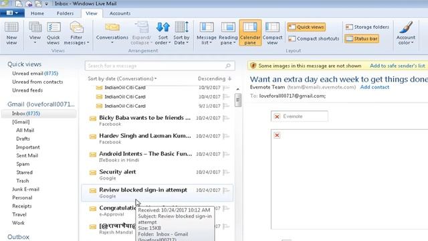The height and width of the screenshot is (241, 428).
Task: Switch to the Folders tab
Action: 65,13
